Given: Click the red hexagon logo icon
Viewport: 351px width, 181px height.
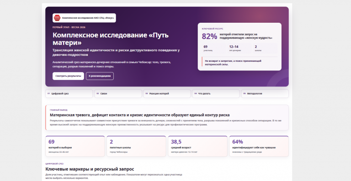Looking at the screenshot, I should point(57,18).
